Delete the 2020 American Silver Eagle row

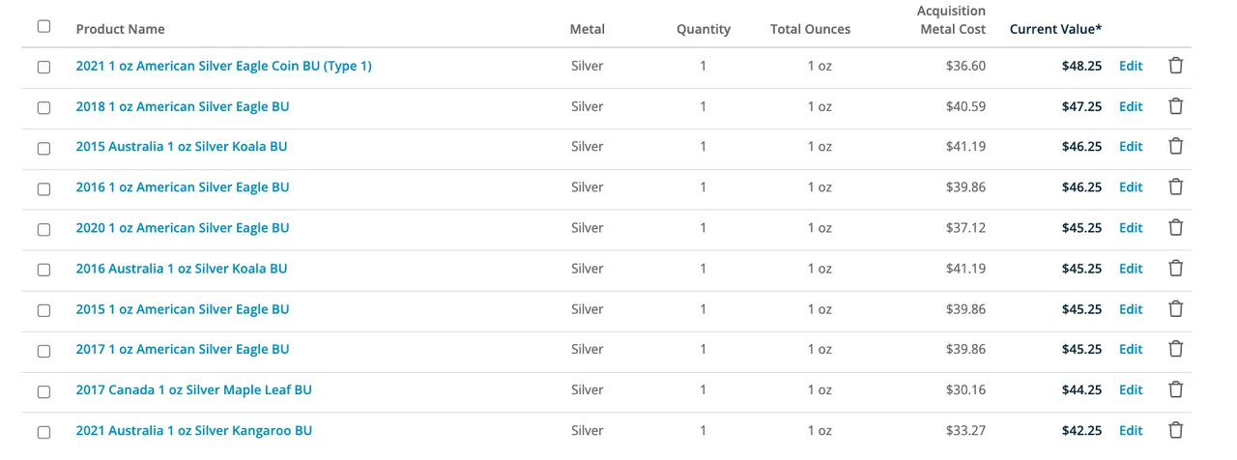pos(1176,228)
